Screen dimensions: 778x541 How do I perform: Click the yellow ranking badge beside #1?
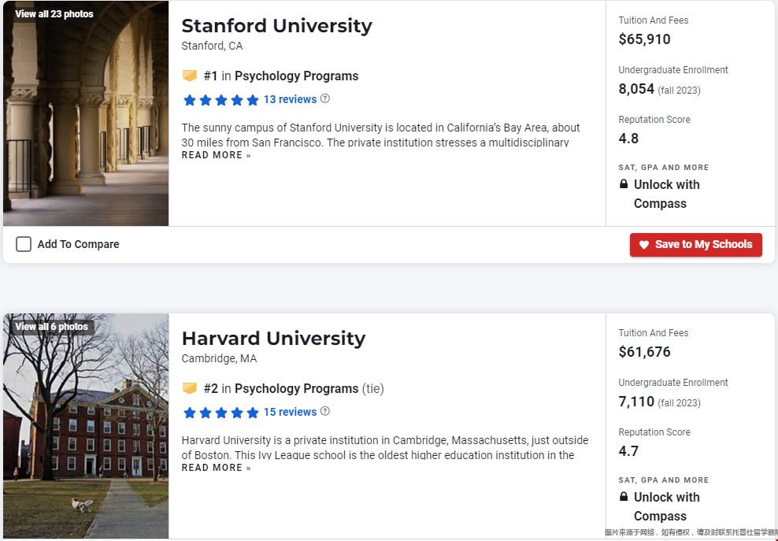190,76
